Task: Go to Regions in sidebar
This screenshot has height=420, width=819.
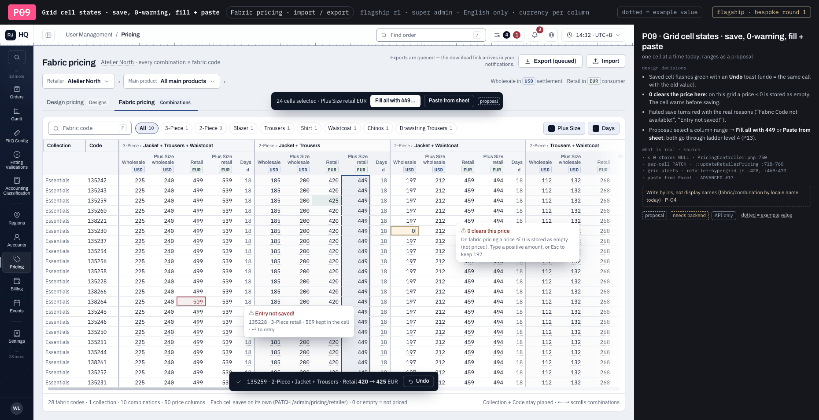Action: pos(17,218)
